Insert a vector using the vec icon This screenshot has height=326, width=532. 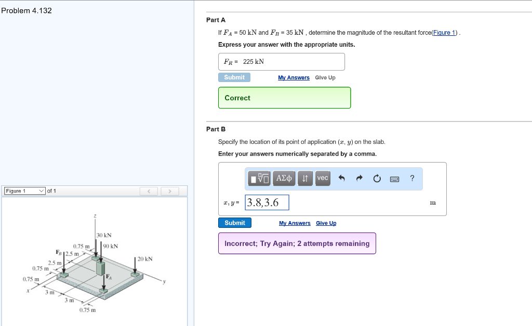323,178
